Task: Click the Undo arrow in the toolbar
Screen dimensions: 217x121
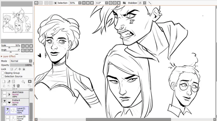Action: (36, 3)
